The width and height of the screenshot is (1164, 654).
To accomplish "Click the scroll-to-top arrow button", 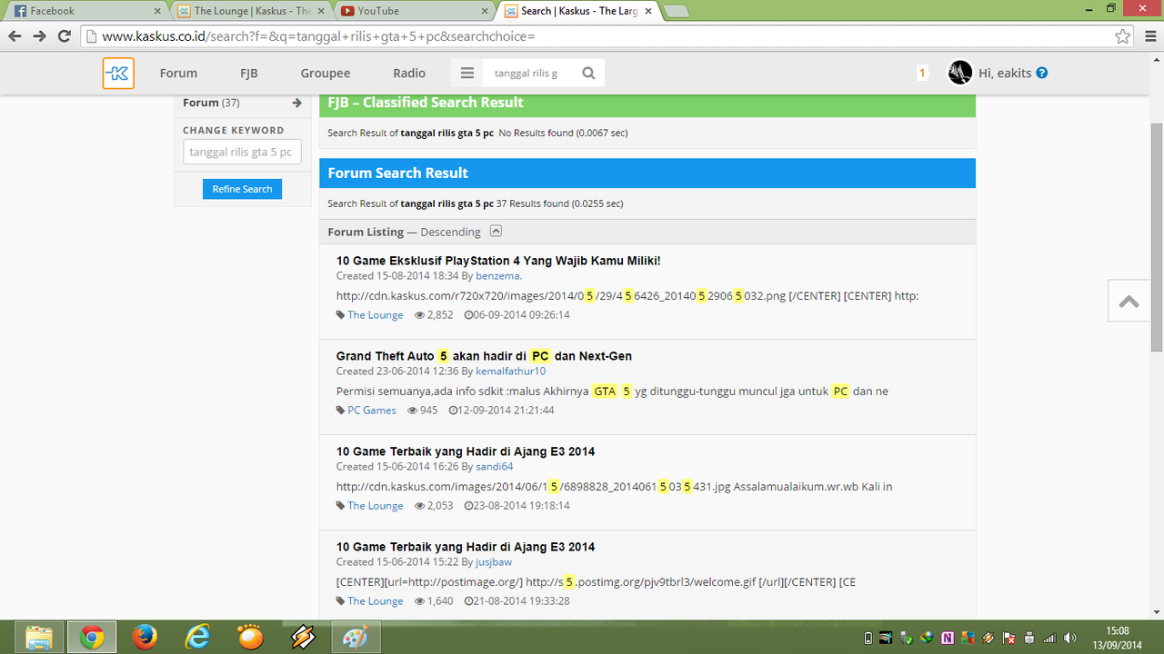I will tap(1129, 301).
